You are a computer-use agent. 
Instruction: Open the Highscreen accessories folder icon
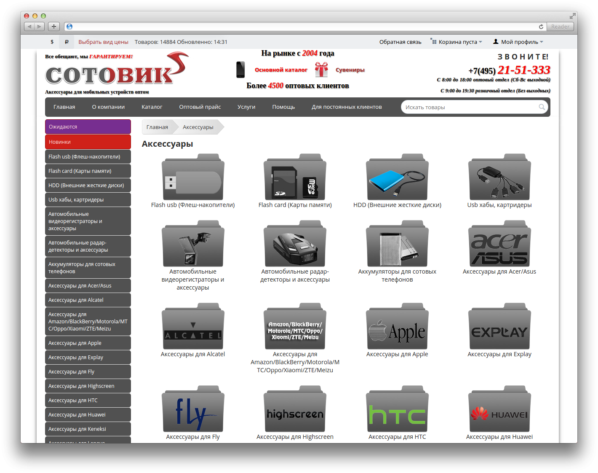click(295, 409)
